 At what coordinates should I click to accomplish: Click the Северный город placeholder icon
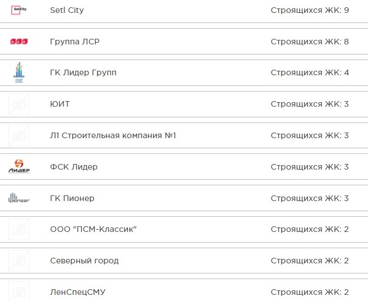click(19, 261)
